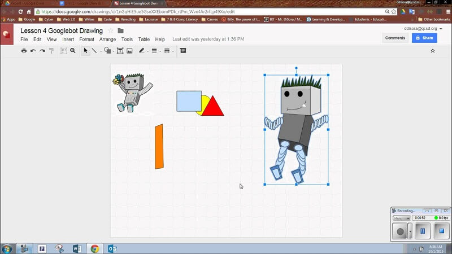Select the orange tall rectangle shape
Viewport: 452px width, 254px height.
[159, 147]
